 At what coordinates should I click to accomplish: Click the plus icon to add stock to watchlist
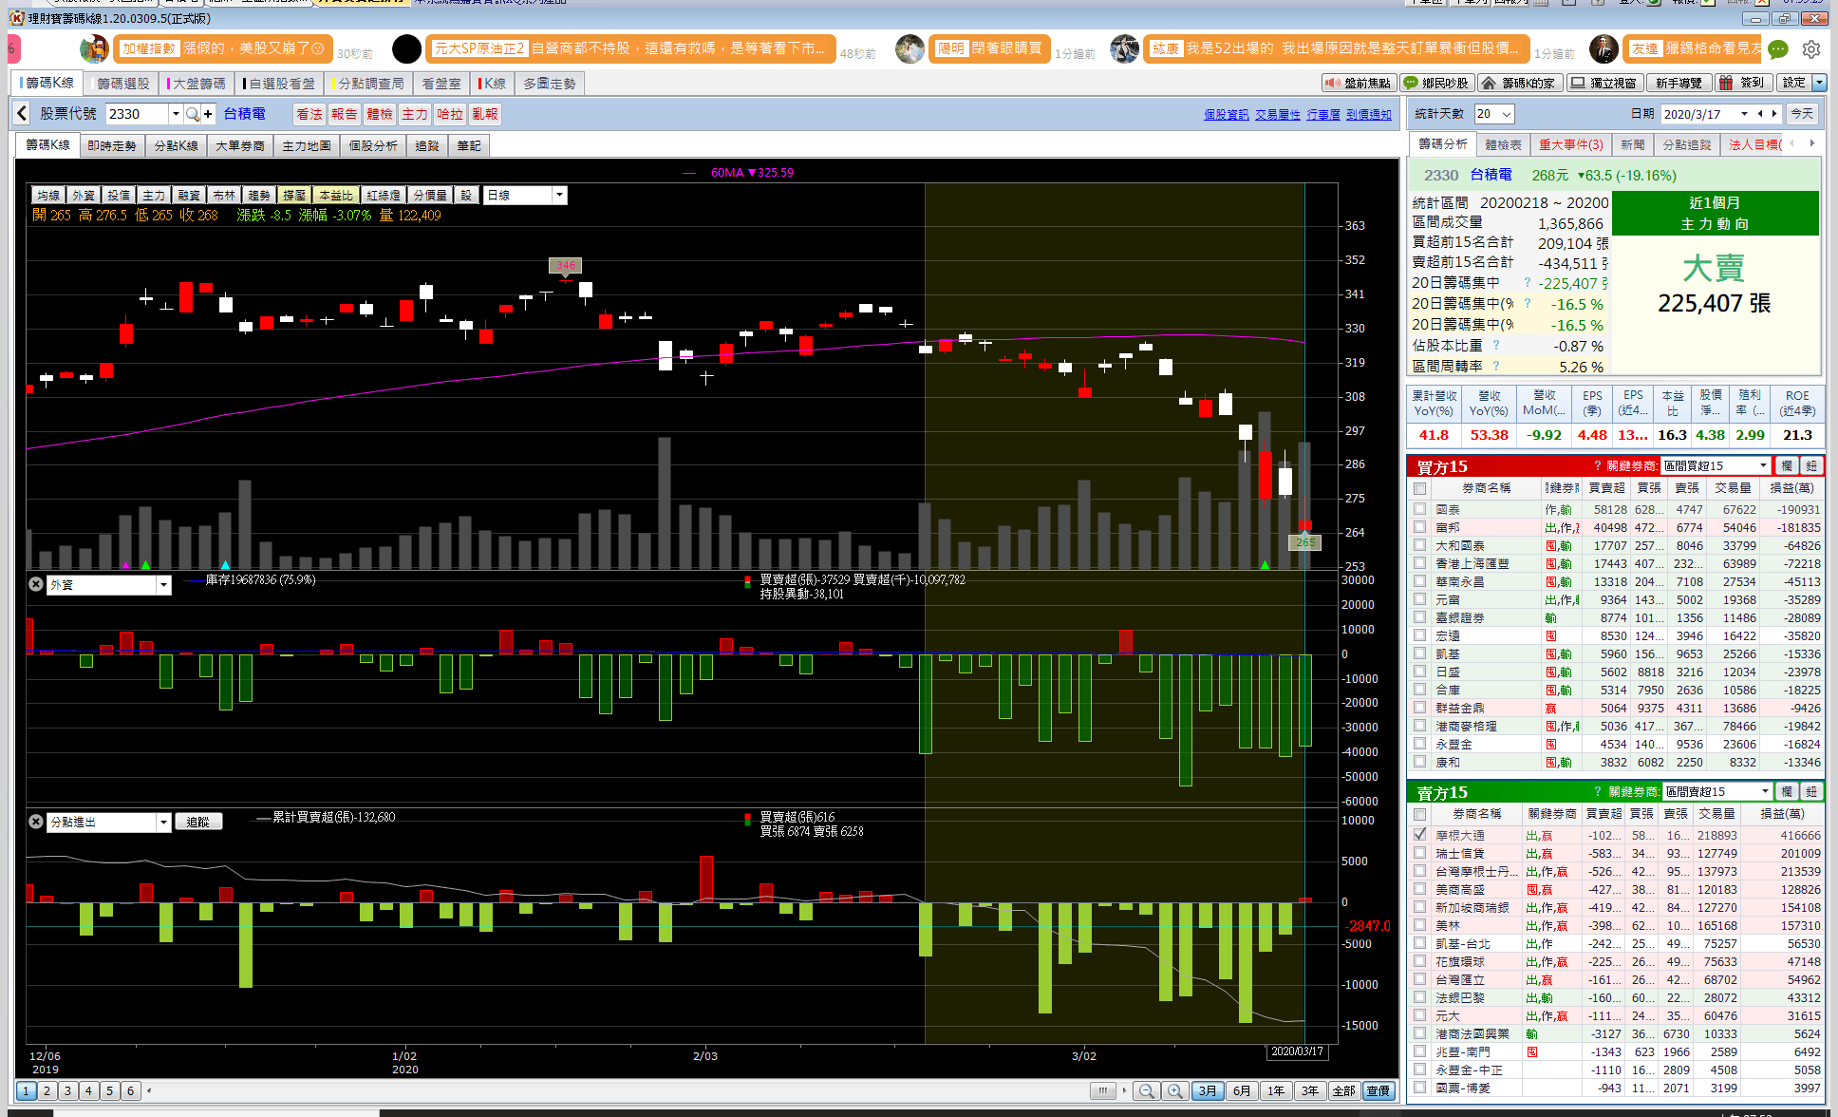208,114
